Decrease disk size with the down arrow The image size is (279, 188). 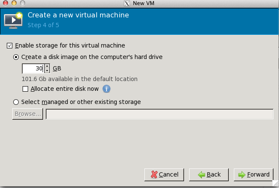tap(47, 71)
